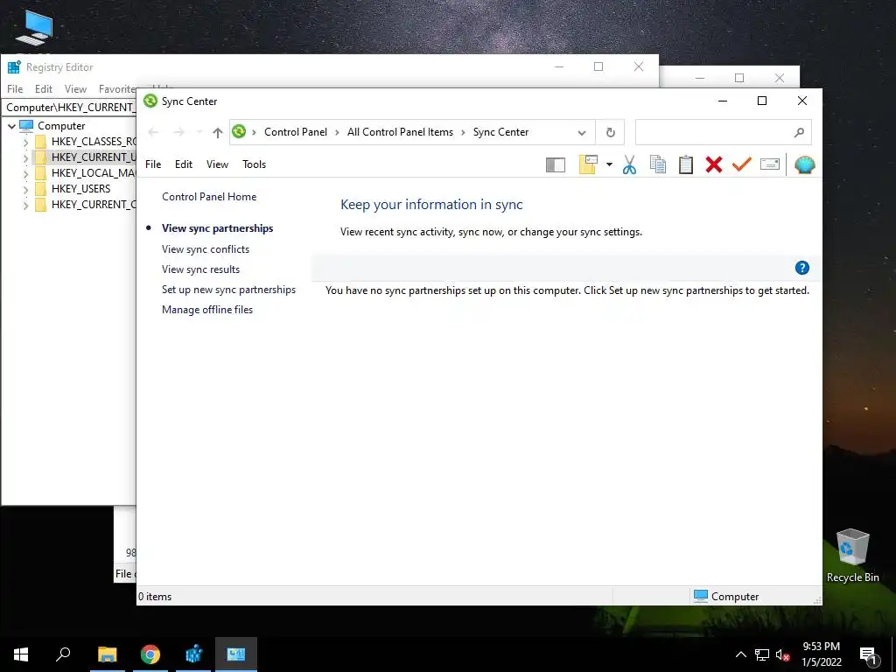Click Computer in Sync Center status bar
This screenshot has height=672, width=896.
click(726, 596)
